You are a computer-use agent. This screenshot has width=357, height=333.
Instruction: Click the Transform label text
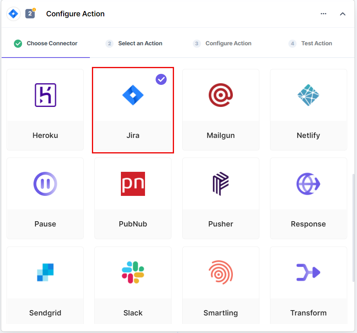(308, 313)
